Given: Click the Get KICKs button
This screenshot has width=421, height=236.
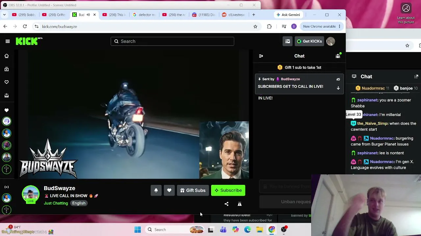Looking at the screenshot, I should (x=309, y=41).
